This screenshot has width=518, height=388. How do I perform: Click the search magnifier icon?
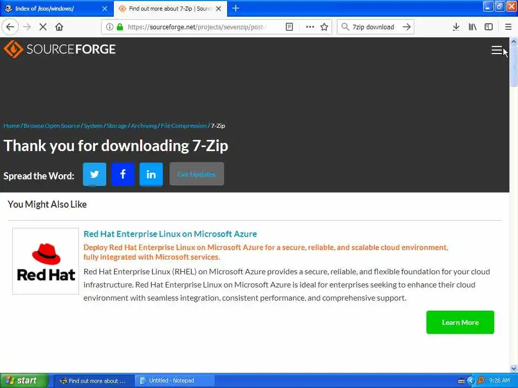pos(345,27)
